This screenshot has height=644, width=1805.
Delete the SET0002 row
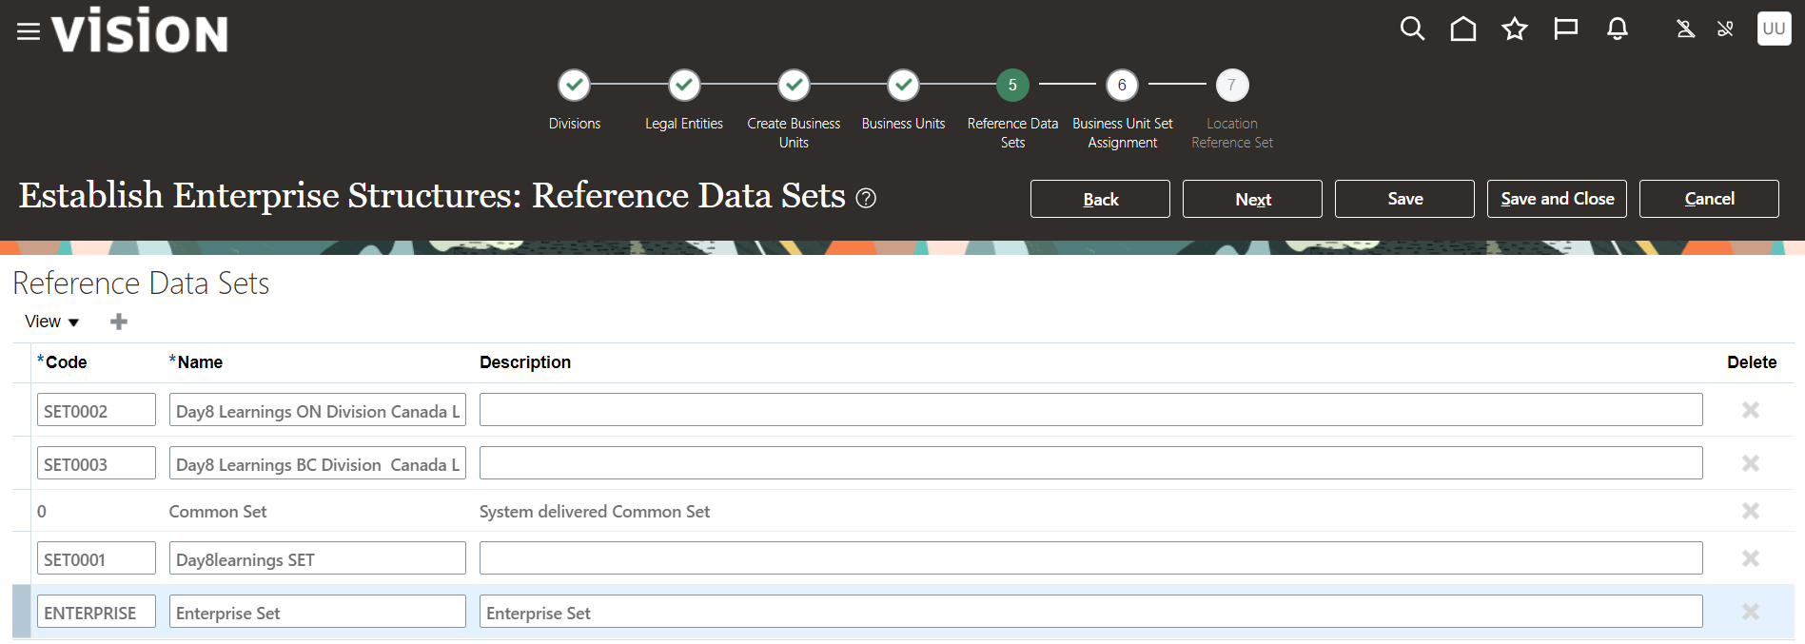click(1750, 410)
